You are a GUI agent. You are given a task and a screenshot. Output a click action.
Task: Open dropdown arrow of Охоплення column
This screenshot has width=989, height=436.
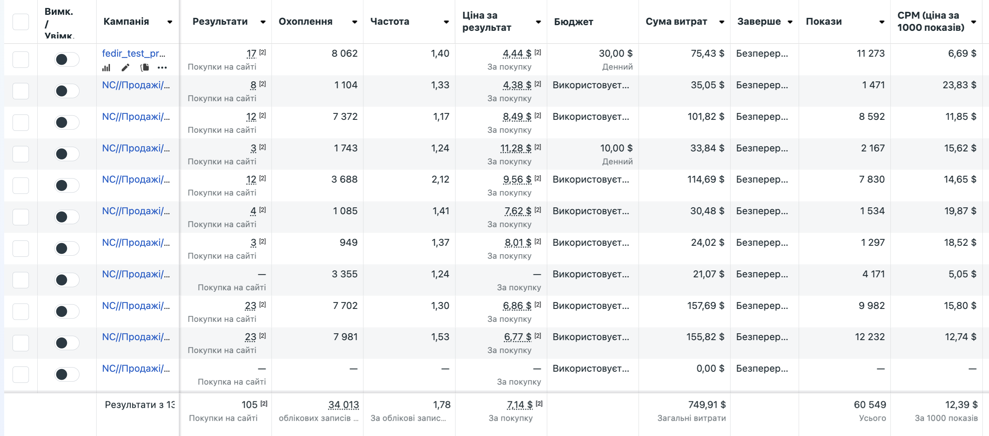(x=355, y=22)
